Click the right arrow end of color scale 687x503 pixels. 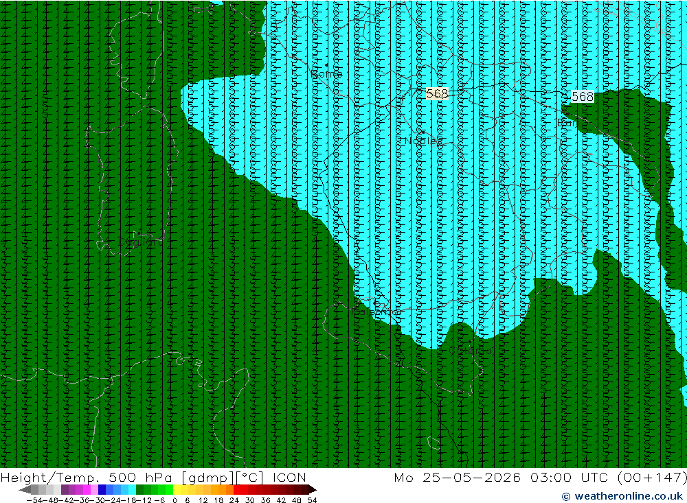click(313, 490)
